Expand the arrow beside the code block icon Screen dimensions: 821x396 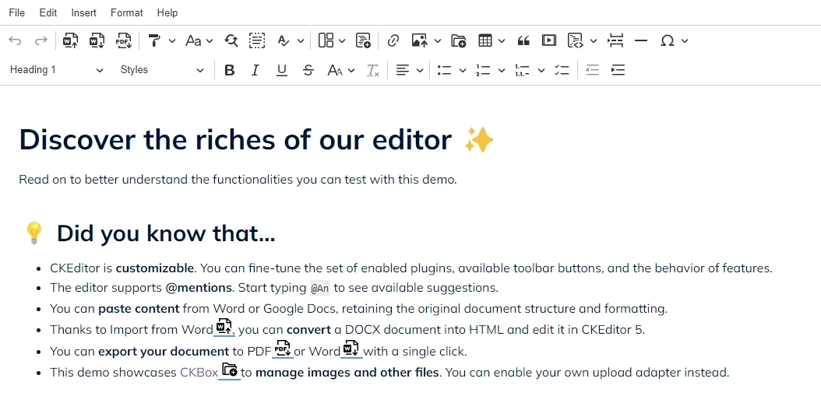tap(594, 40)
